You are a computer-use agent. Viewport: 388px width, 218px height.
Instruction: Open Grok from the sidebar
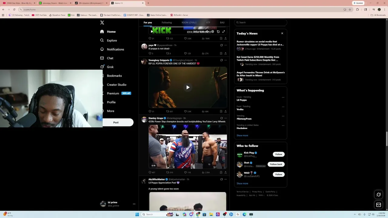107,67
